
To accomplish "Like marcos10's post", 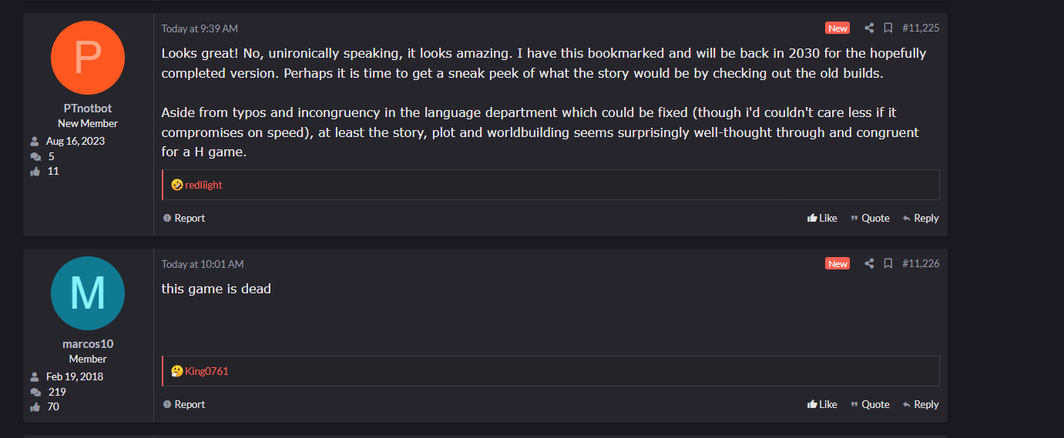I will click(822, 404).
